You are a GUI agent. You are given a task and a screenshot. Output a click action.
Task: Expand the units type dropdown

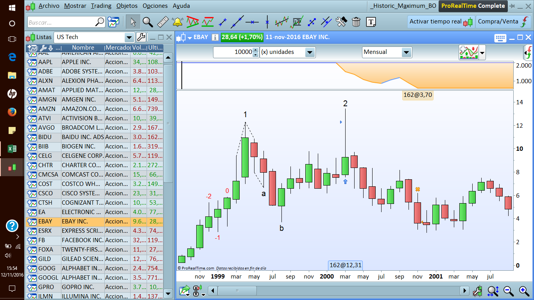(310, 52)
